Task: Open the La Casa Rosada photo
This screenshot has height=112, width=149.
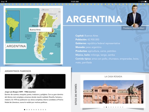Action: click(x=113, y=92)
